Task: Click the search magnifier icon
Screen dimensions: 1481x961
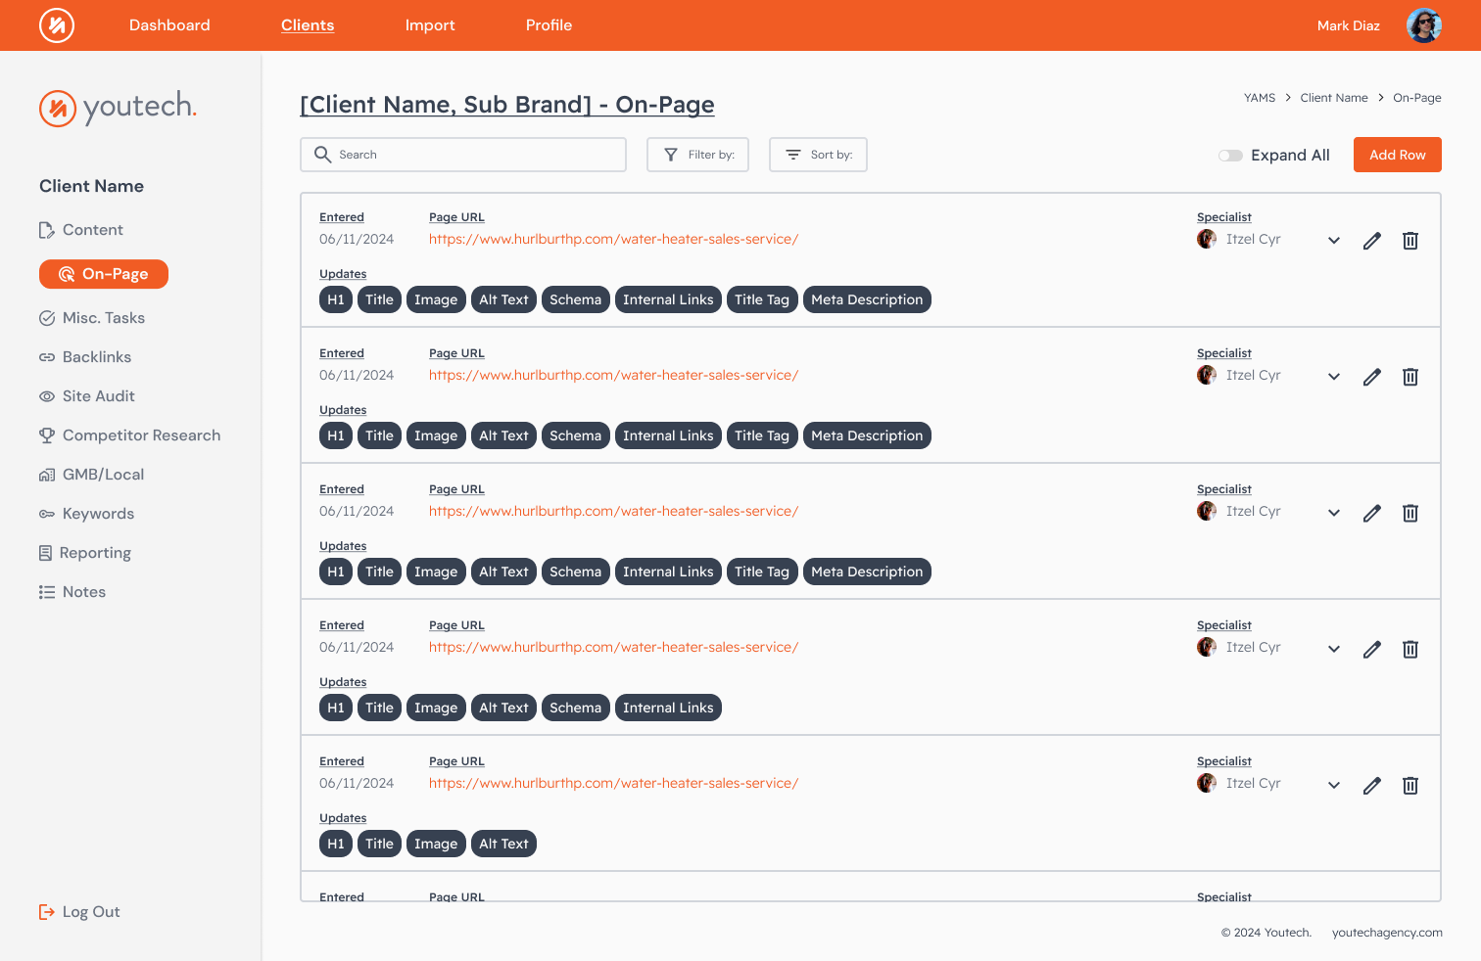Action: (x=322, y=155)
